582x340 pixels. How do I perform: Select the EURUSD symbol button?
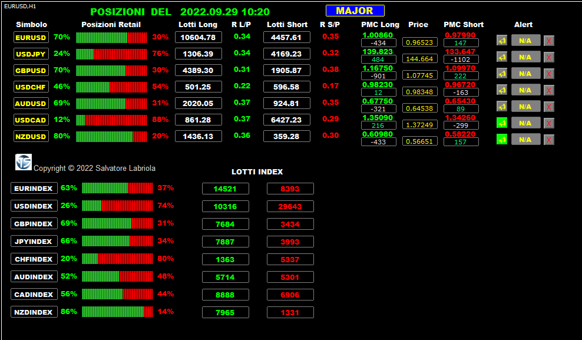coord(31,38)
